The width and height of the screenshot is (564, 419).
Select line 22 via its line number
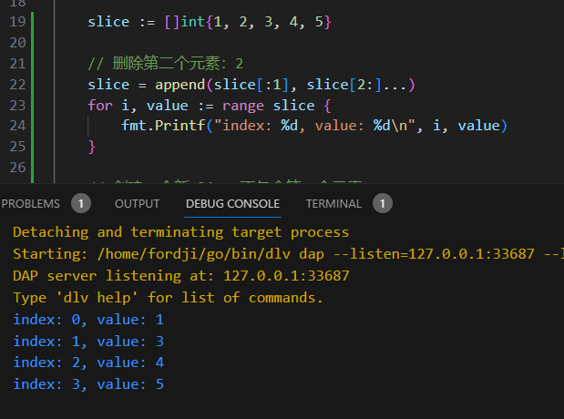(x=16, y=85)
